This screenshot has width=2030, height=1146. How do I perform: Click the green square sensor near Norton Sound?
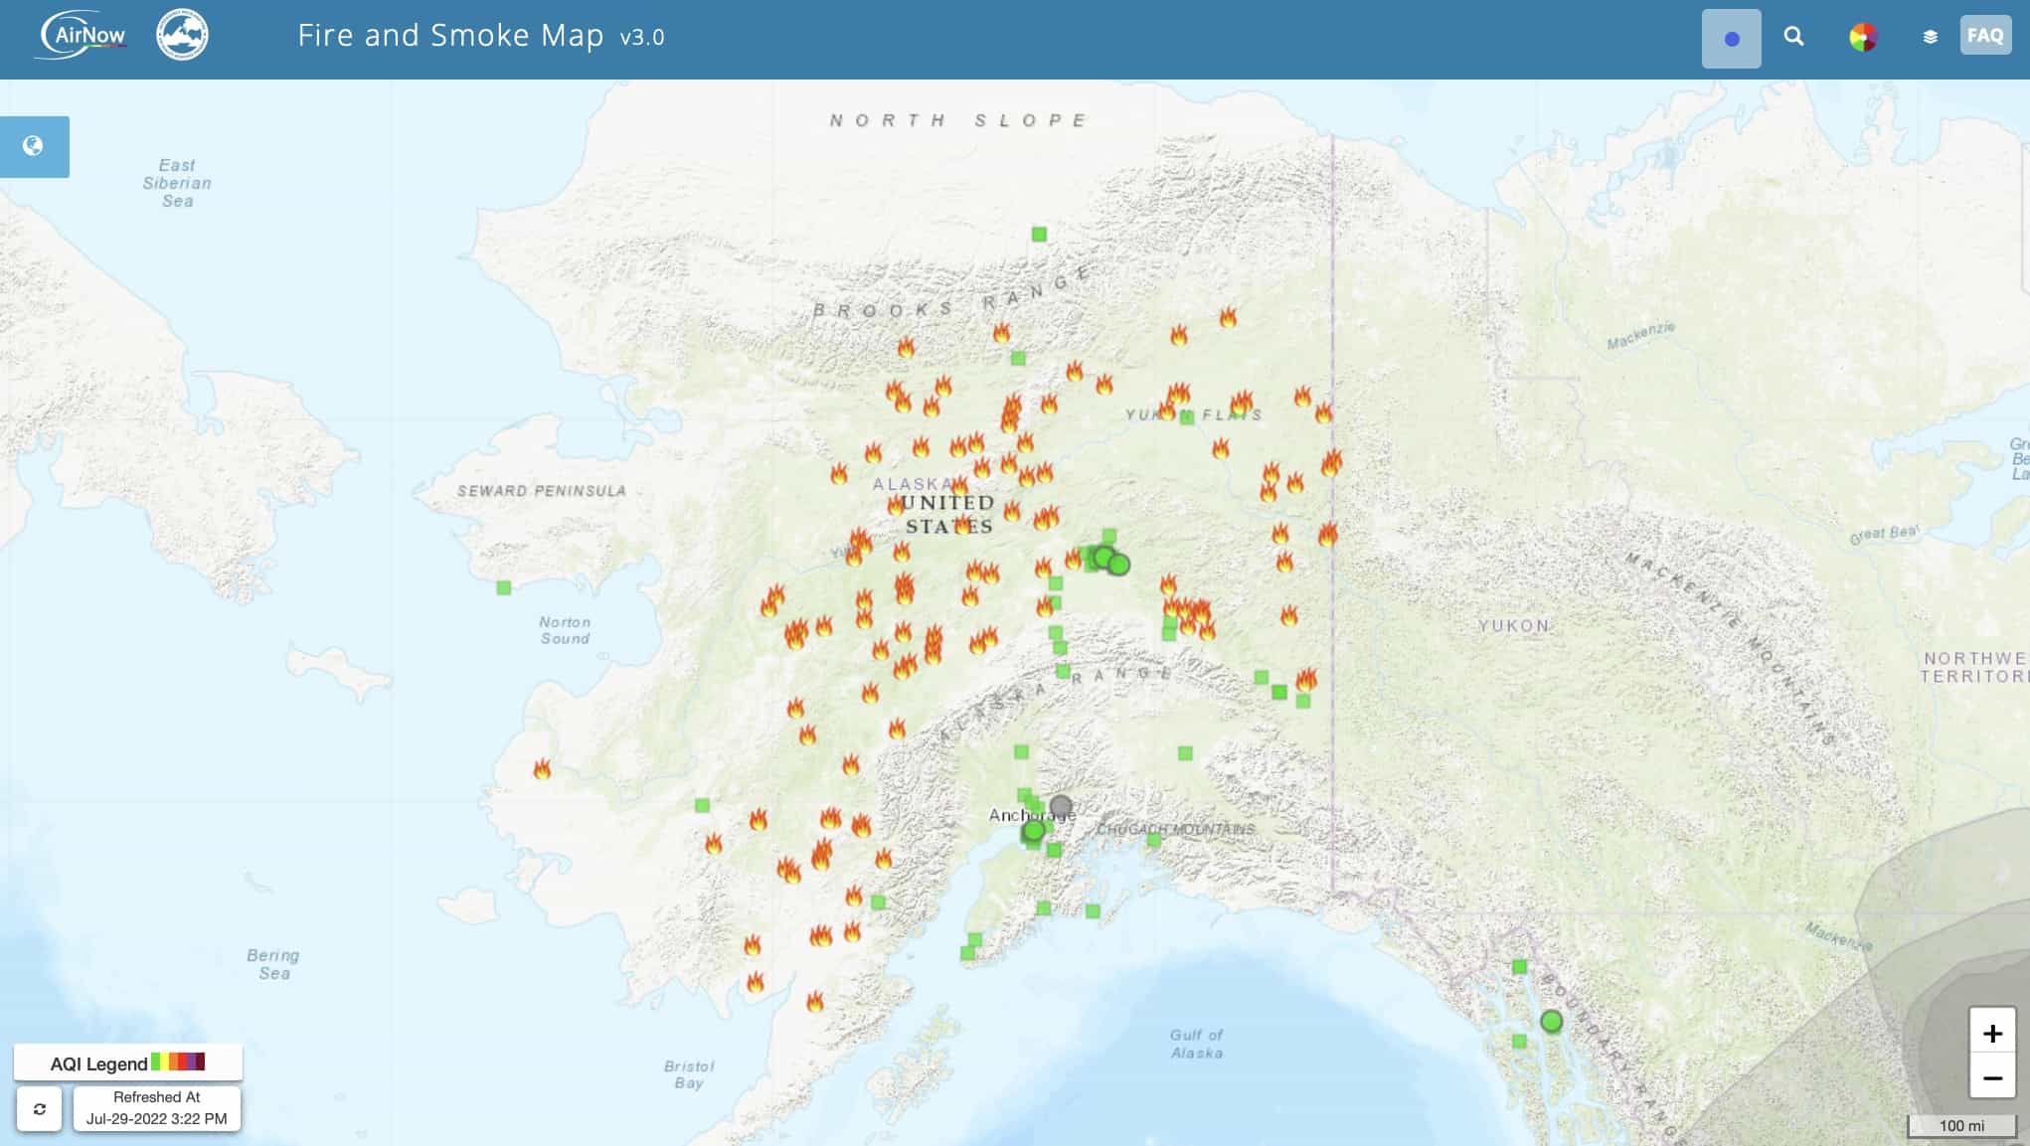tap(504, 588)
